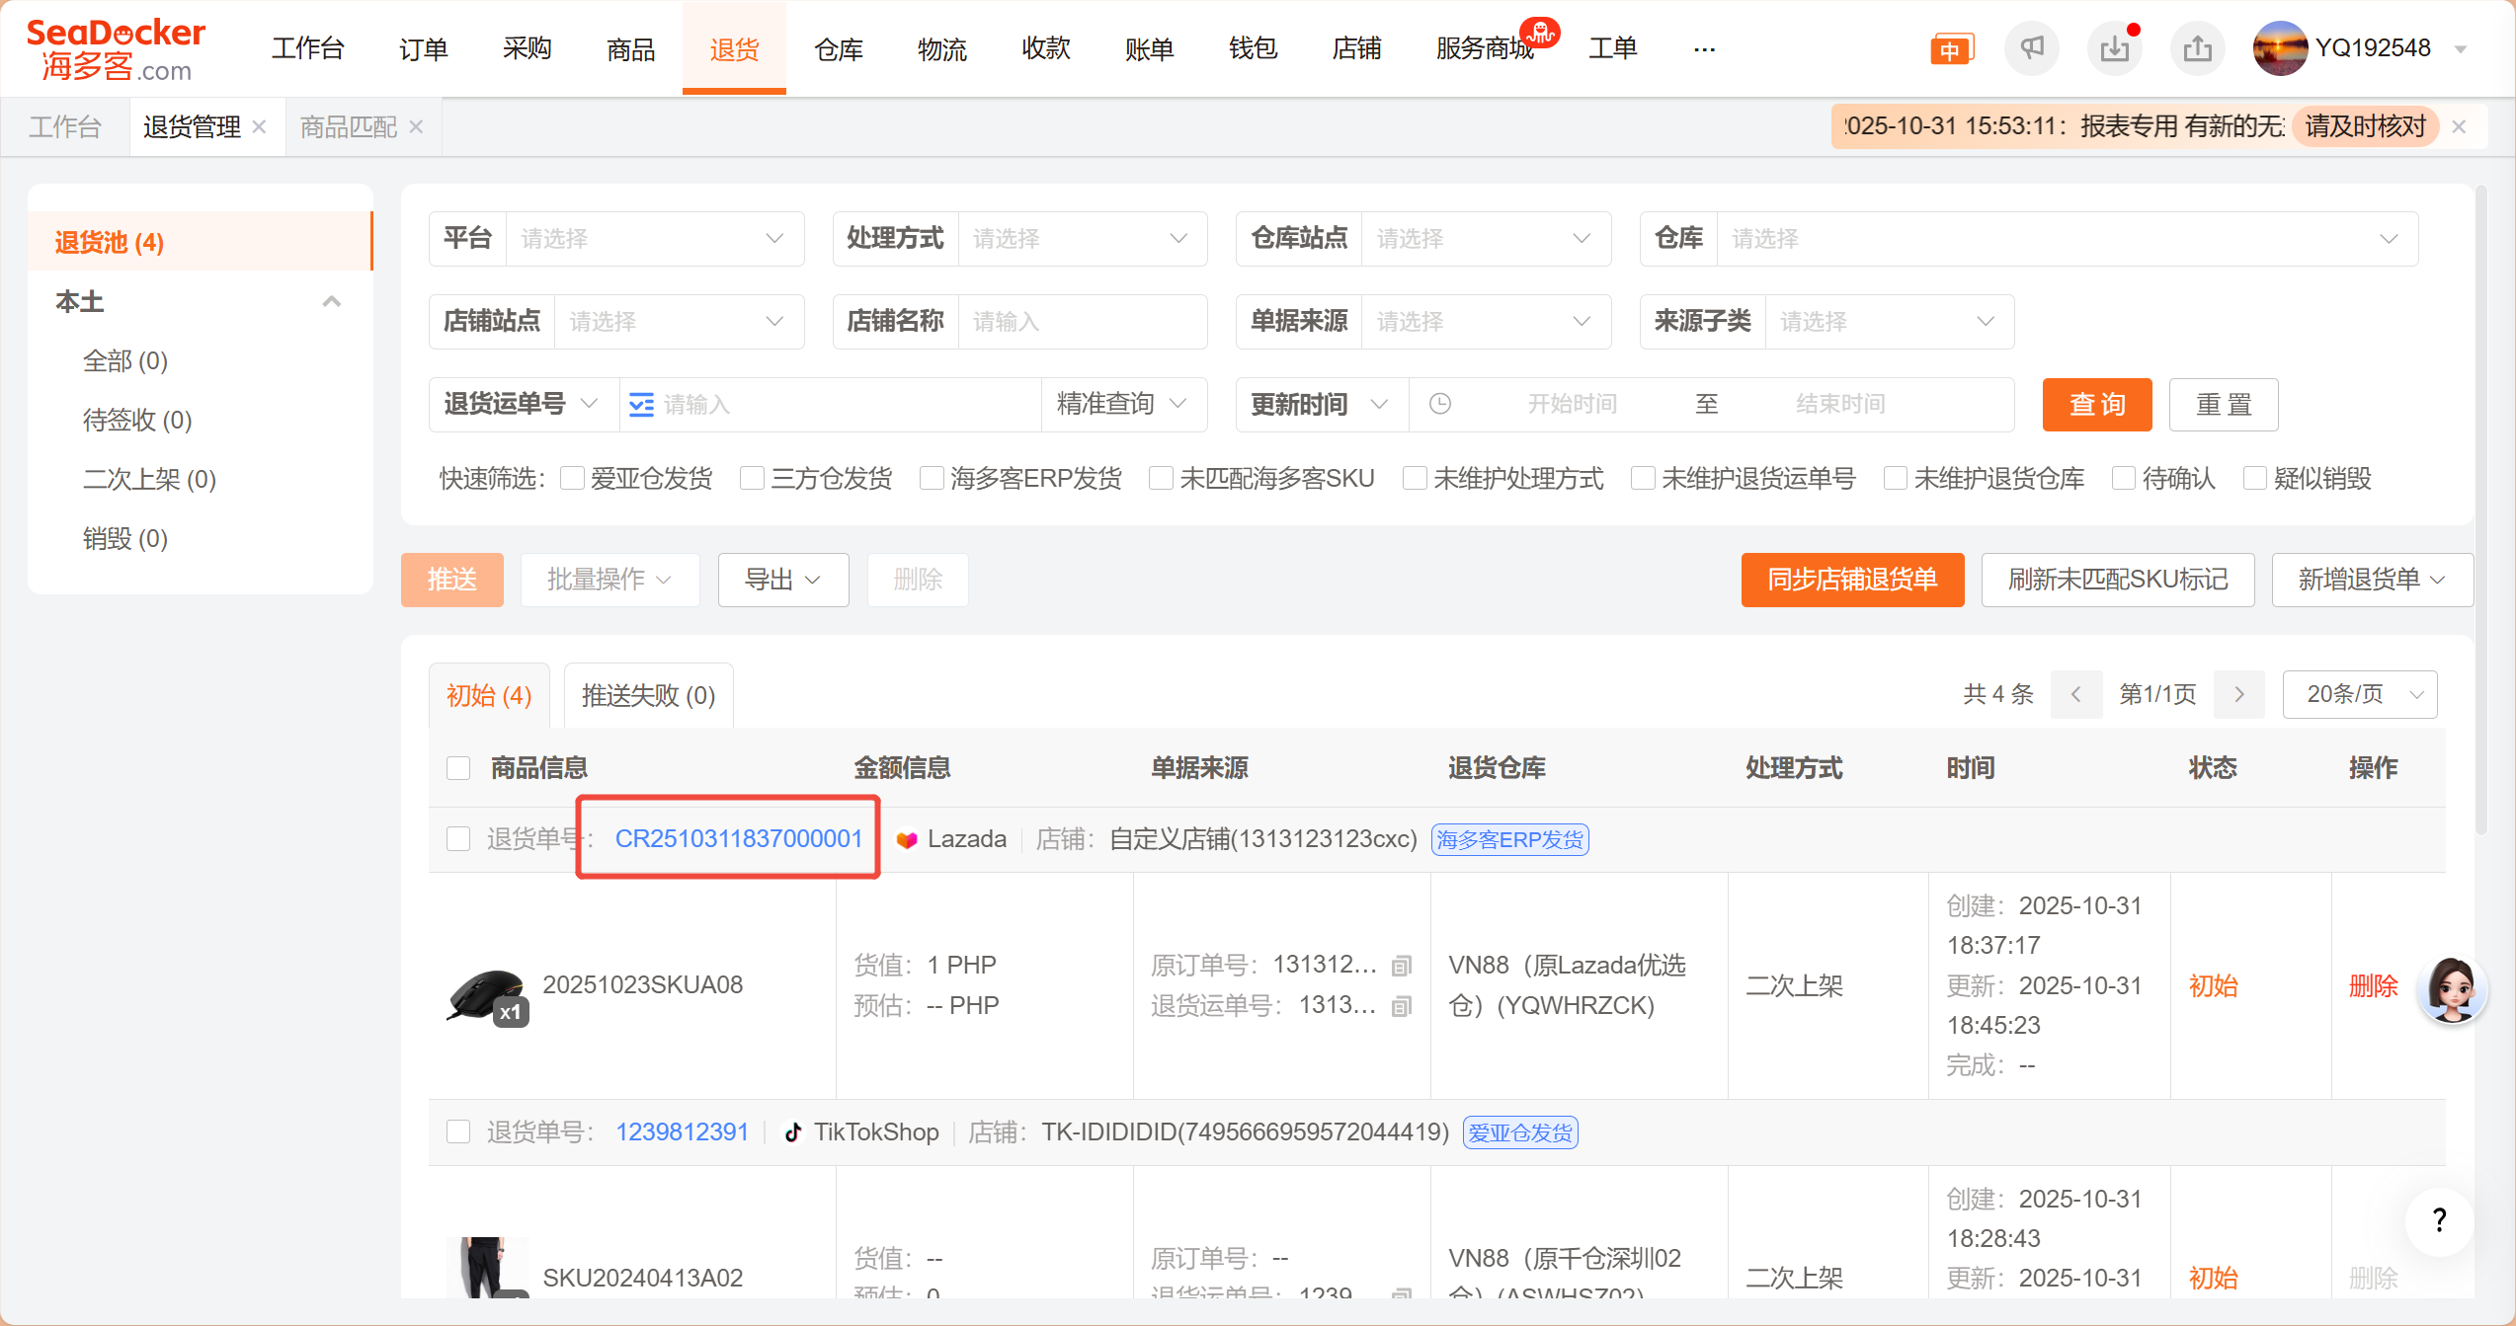Open the download inbox icon
The width and height of the screenshot is (2516, 1326).
click(2114, 47)
